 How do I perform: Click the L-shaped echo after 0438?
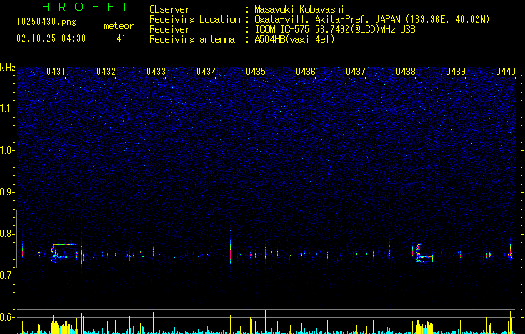423,253
